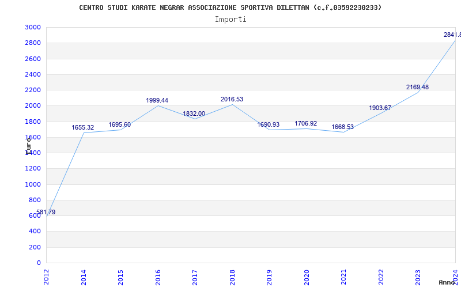
Task: Click data label 581.79
Action: point(46,212)
